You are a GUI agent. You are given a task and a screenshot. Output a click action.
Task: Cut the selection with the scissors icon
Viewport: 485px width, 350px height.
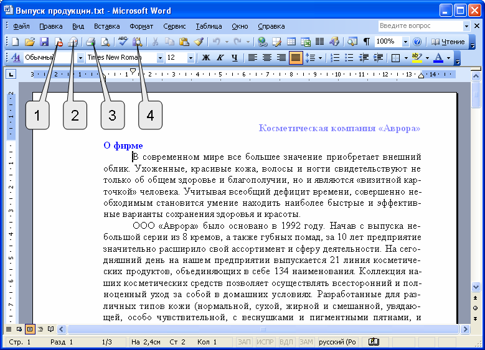pos(155,42)
